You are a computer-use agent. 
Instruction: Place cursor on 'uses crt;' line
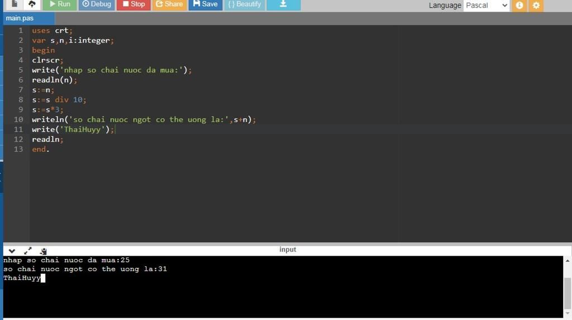click(x=52, y=30)
